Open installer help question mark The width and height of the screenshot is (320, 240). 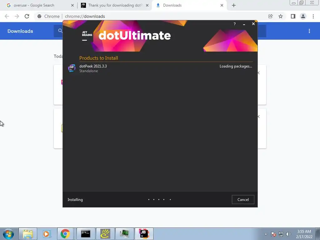[x=234, y=24]
